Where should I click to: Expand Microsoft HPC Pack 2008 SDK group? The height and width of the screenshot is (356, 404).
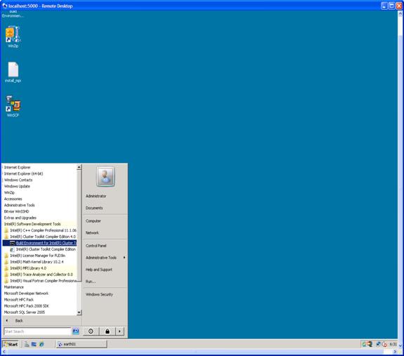(x=27, y=306)
